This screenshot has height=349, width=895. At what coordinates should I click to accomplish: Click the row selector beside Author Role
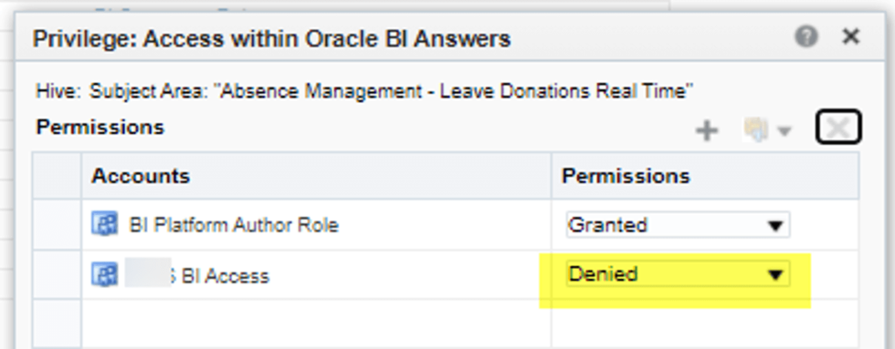pos(57,224)
